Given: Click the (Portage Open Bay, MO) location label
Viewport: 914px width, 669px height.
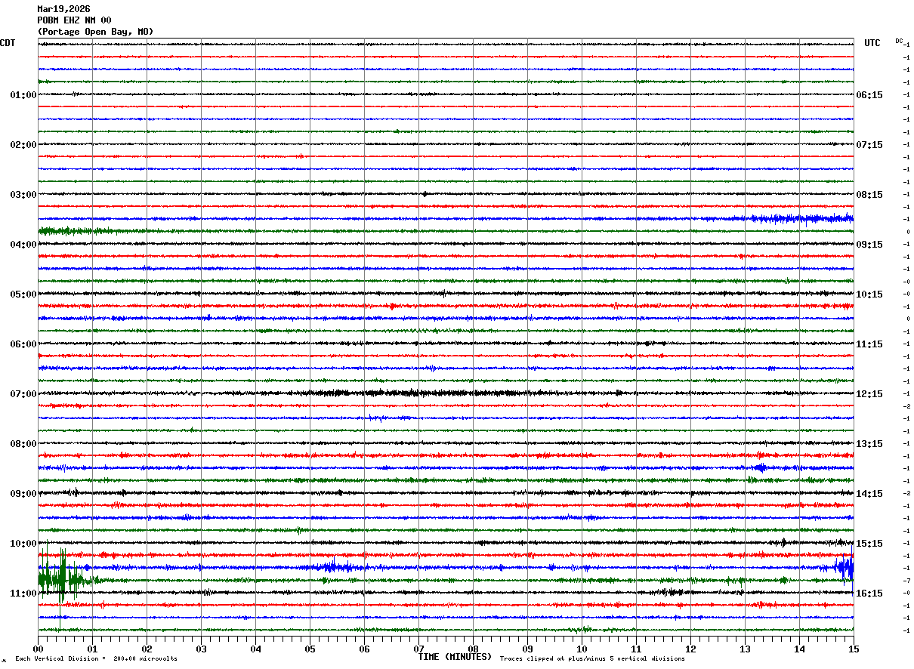Looking at the screenshot, I should click(x=95, y=32).
